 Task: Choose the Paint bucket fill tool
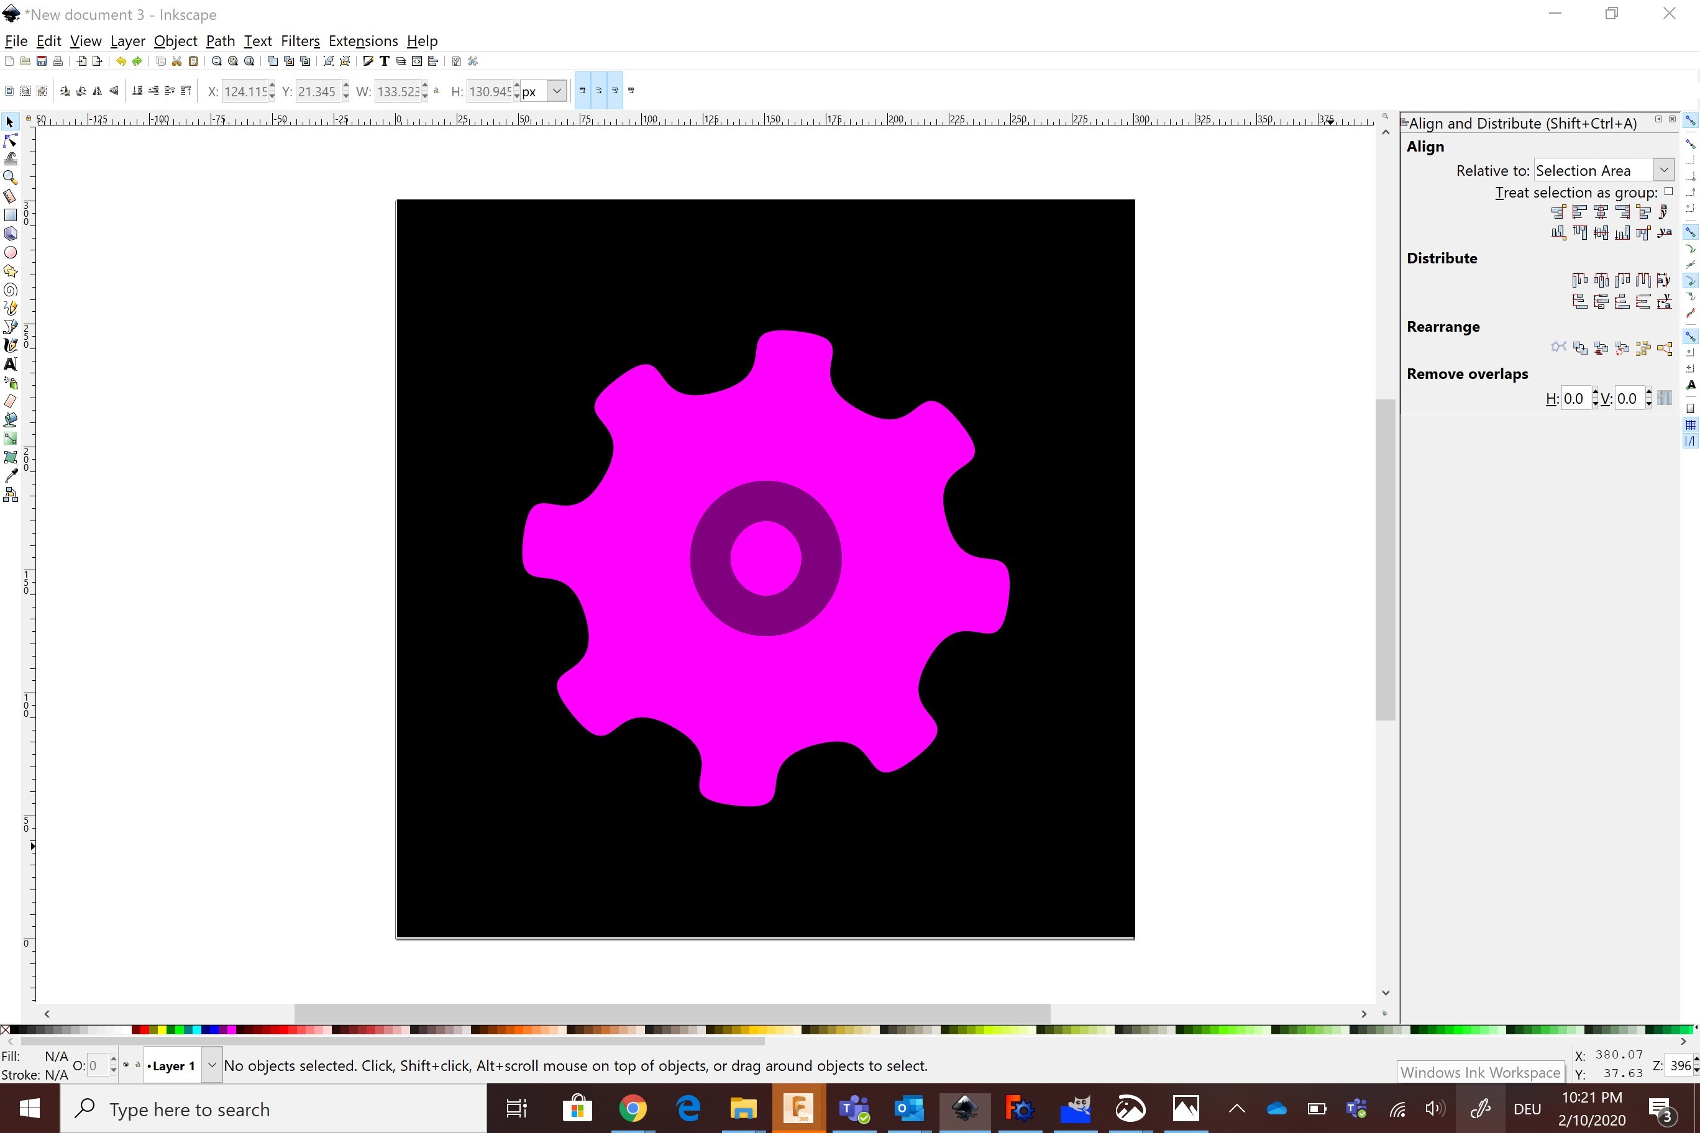tap(10, 420)
